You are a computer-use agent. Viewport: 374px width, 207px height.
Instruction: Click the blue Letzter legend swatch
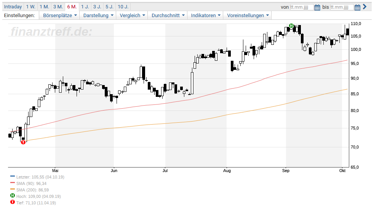(13, 177)
